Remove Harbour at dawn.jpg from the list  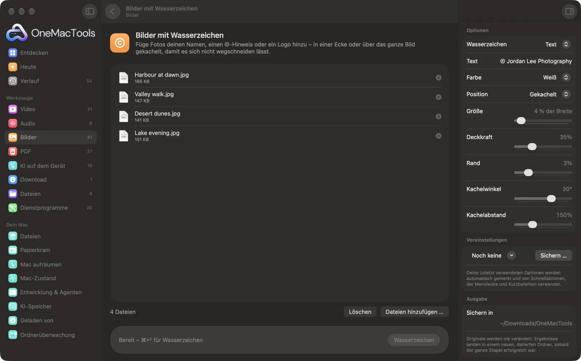coord(439,78)
